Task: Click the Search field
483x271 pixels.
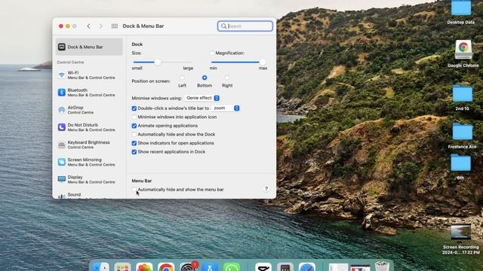Action: coord(245,26)
